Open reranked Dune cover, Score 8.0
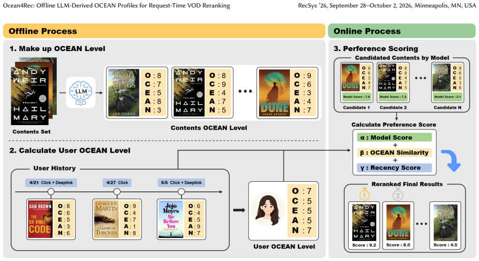Screen dimensions: 479x261 [x=398, y=223]
